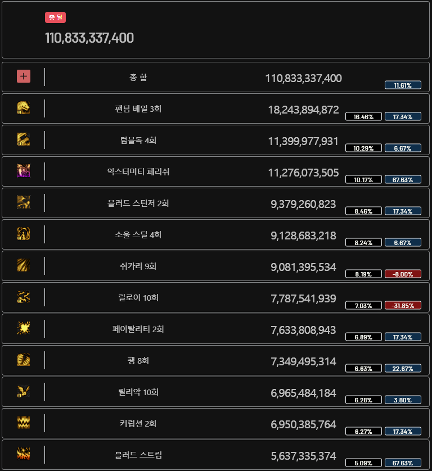Click the red -8.00% badge for 쉬카리
The width and height of the screenshot is (432, 471).
click(403, 274)
